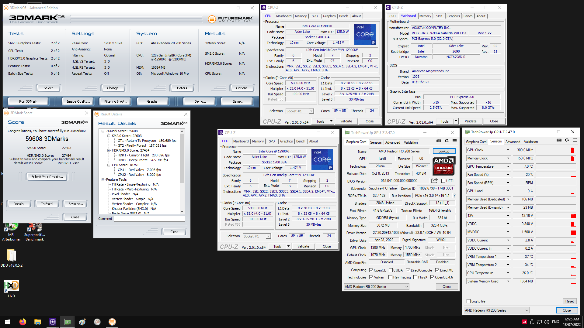
Task: Toggle DirectCompute checkbox
Action: [x=408, y=270]
